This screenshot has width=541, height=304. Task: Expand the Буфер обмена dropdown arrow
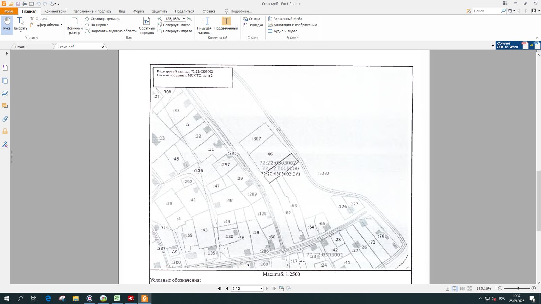pos(61,25)
